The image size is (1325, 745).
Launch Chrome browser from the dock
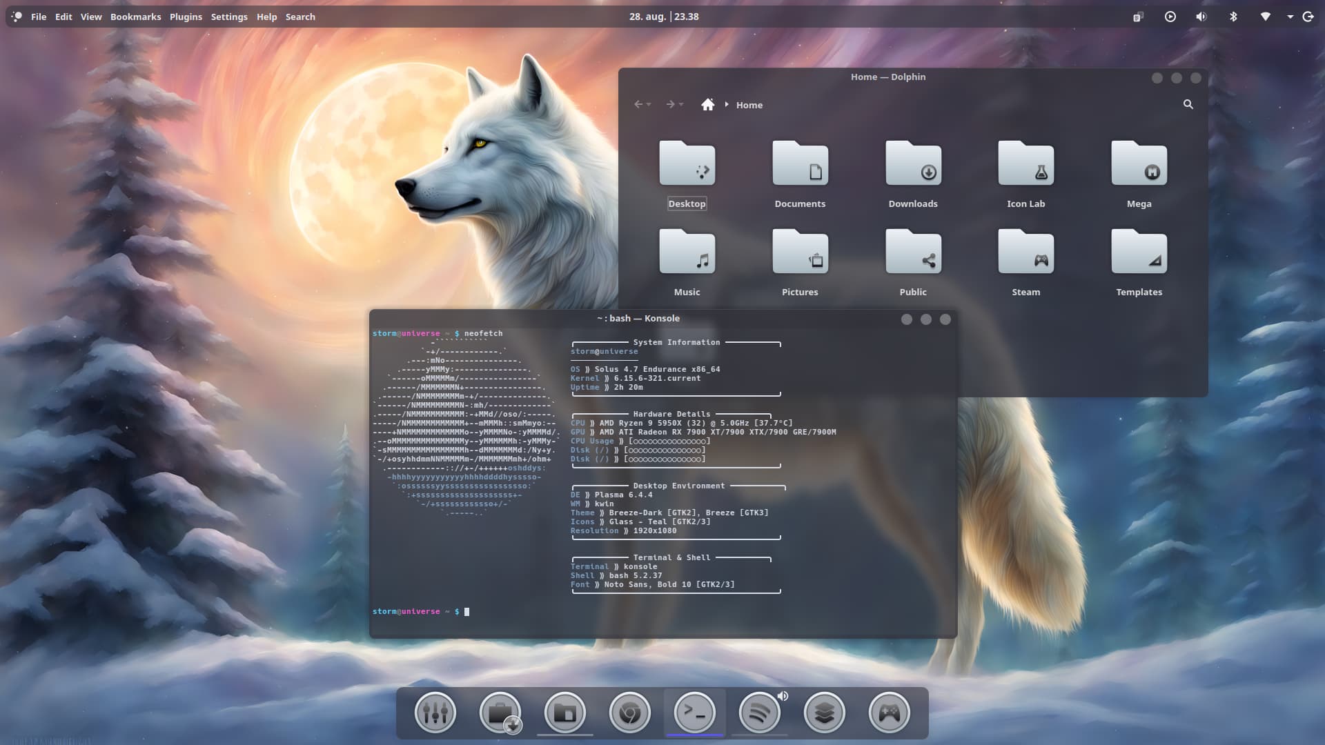pyautogui.click(x=629, y=713)
